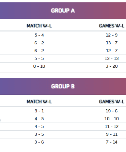The image size is (126, 152).
Task: Click the 13 - 7 games record cell
Action: pyautogui.click(x=112, y=43)
